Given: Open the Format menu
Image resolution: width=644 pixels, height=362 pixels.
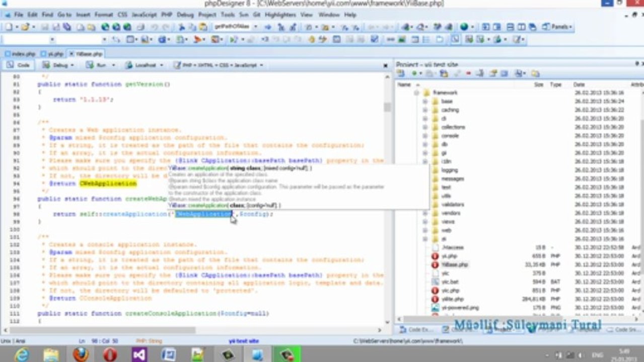Looking at the screenshot, I should [104, 15].
